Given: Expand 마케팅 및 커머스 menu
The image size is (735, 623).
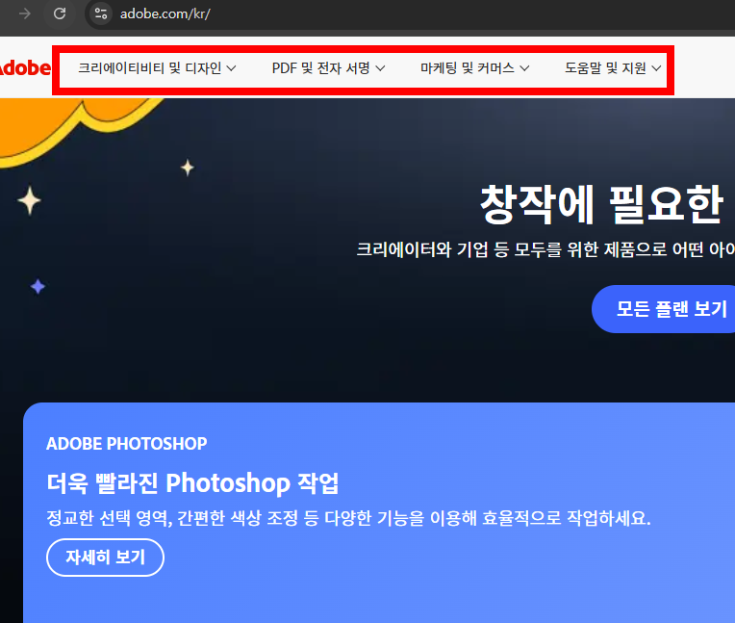Looking at the screenshot, I should [474, 68].
